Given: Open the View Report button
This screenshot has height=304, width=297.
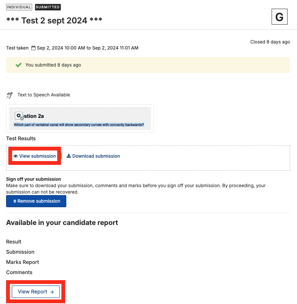Looking at the screenshot, I should (36, 292).
